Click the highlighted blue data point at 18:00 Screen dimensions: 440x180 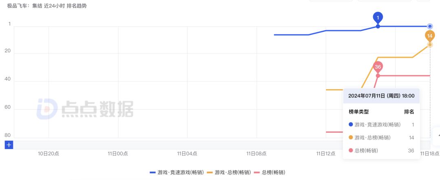tap(430, 26)
